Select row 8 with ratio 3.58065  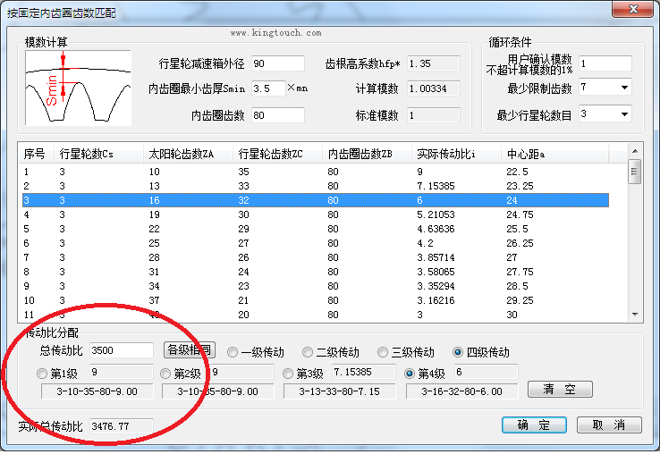(316, 272)
